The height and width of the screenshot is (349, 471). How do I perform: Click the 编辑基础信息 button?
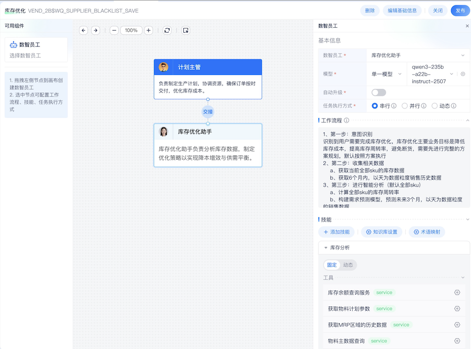402,10
